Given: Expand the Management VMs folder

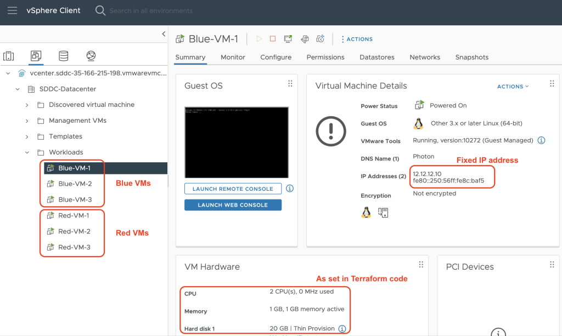Looking at the screenshot, I should pyautogui.click(x=27, y=121).
